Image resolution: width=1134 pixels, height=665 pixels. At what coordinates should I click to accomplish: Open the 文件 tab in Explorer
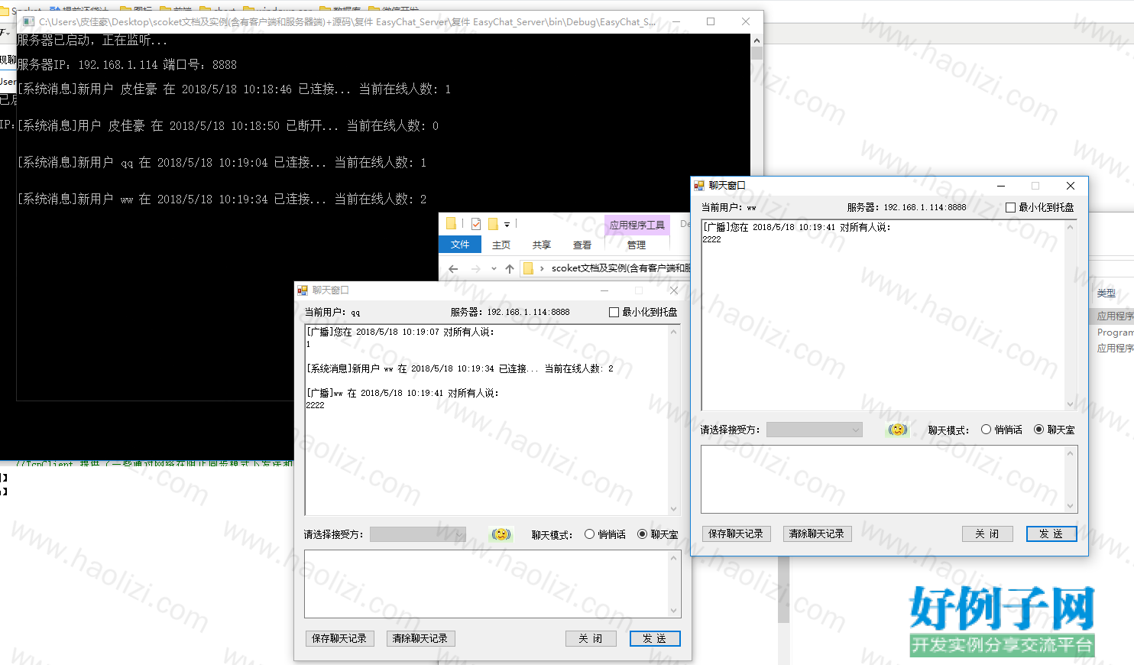click(x=460, y=245)
